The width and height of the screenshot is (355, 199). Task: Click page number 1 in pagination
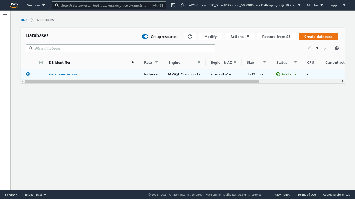[317, 48]
